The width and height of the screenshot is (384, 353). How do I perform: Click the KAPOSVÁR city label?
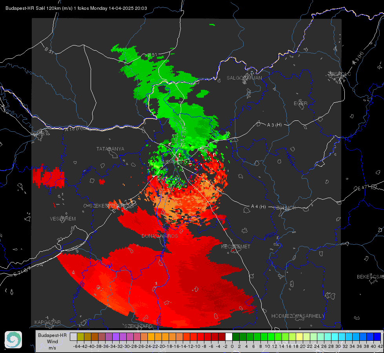tap(47, 322)
